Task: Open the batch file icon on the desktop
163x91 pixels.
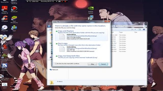Action: (5, 86)
